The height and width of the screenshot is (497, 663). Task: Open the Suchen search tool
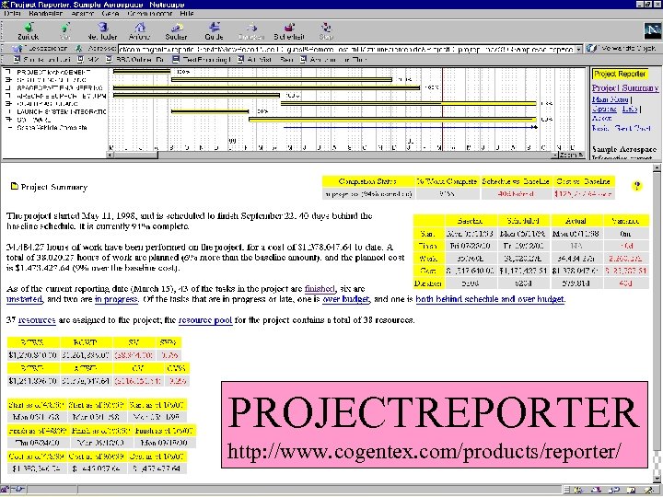point(176,31)
